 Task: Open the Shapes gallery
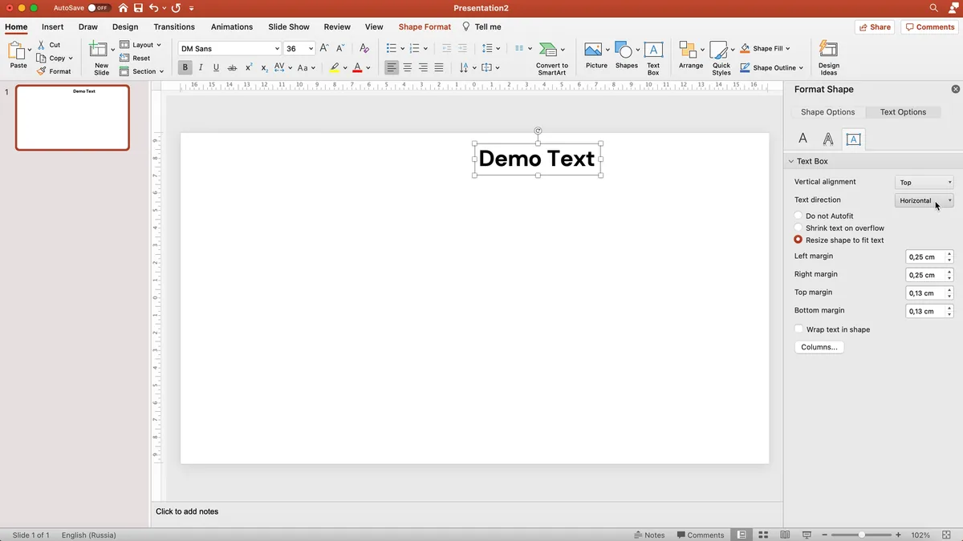[626, 55]
